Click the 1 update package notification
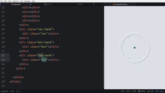The height and width of the screenshot is (93, 165). coord(160,91)
